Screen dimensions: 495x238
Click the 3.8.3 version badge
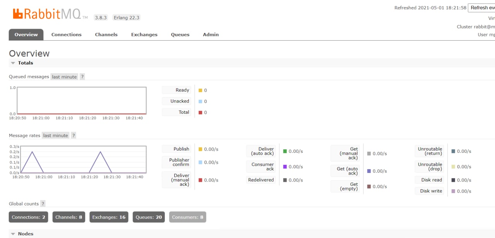coord(101,17)
